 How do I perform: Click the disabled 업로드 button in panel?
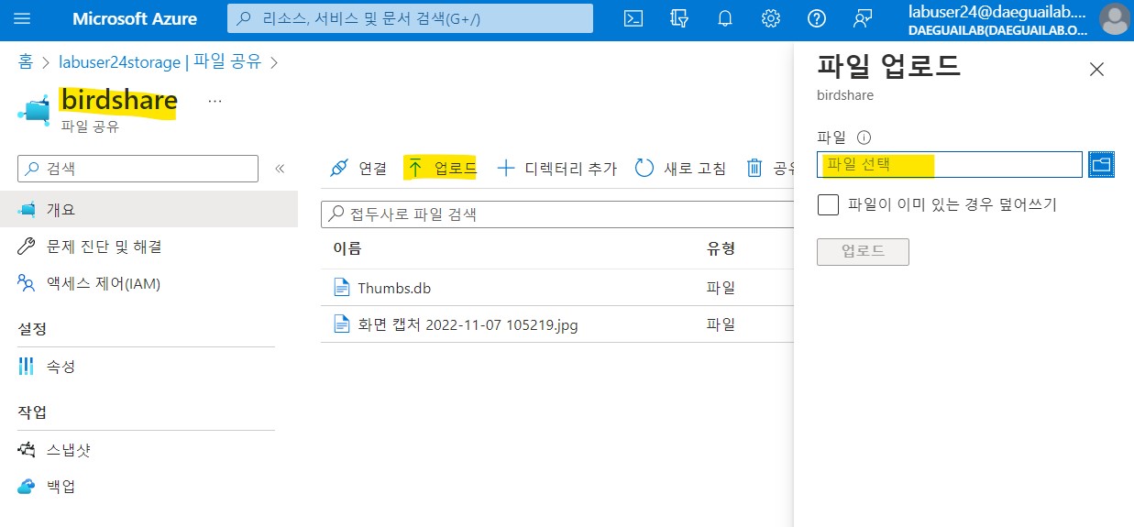coord(863,252)
